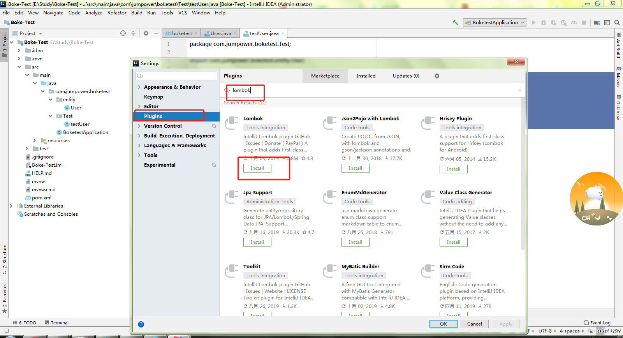Screen dimensions: 623x338
Task: Switch to Marketplace tab
Action: 325,76
